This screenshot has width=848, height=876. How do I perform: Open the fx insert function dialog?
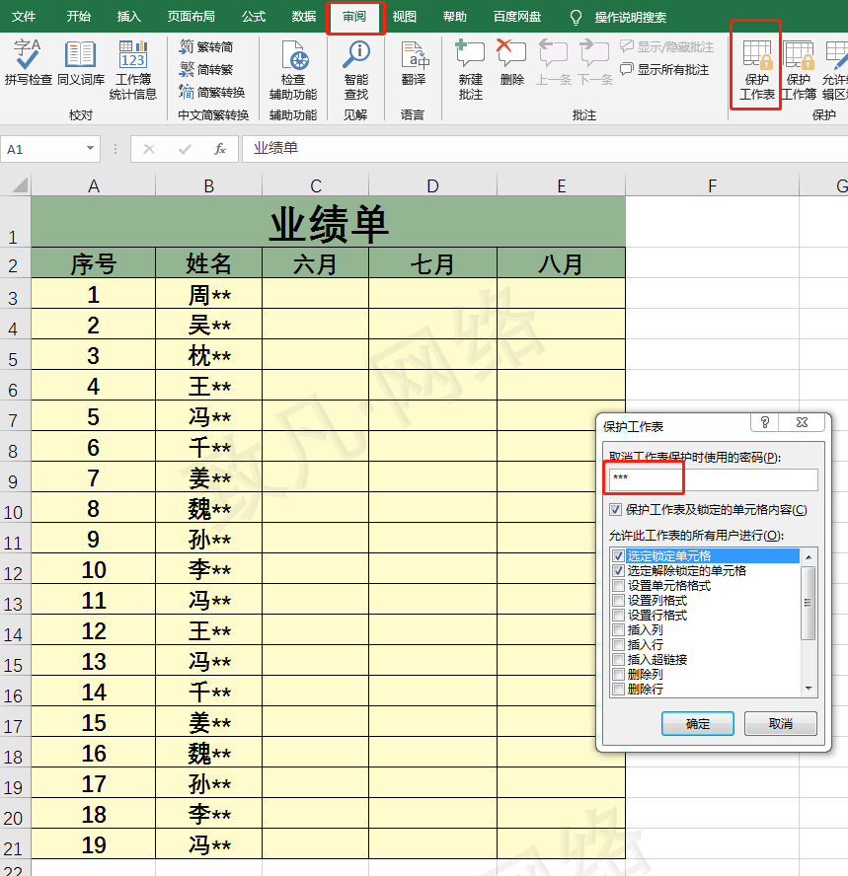(220, 149)
